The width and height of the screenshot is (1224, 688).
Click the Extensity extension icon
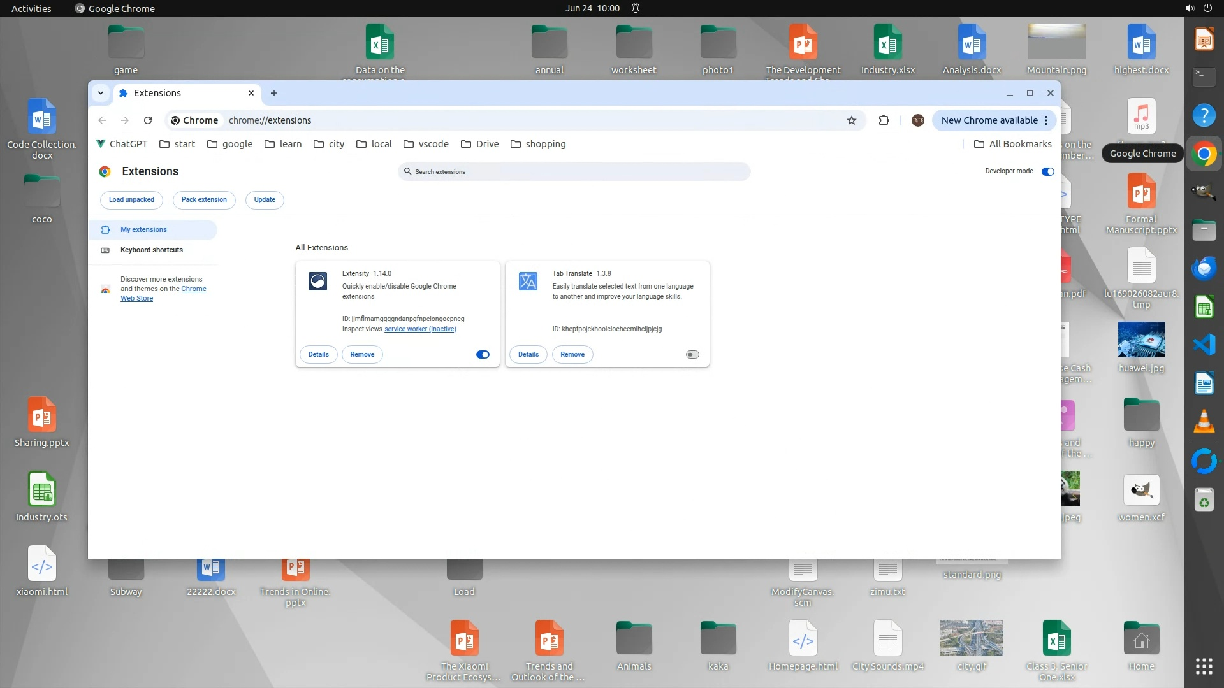click(317, 281)
